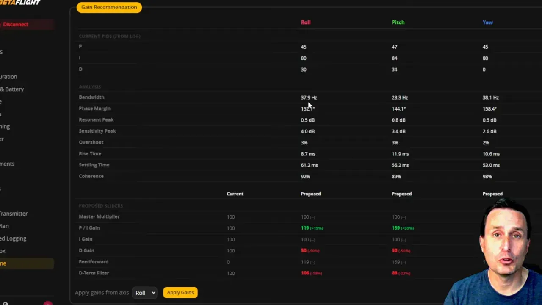Click the Pitch column header
Viewport: 542px width, 305px height.
pos(398,22)
